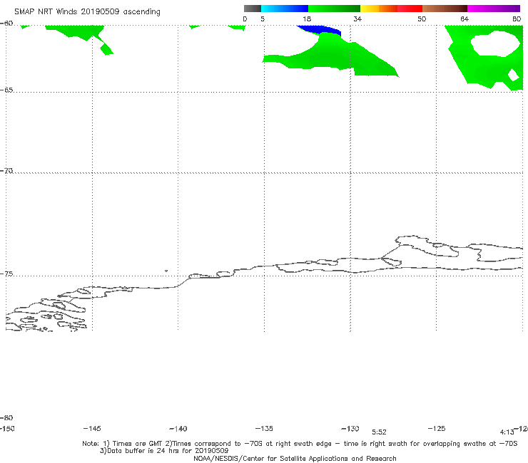
Task: Click the NOAA/NESDIS Center for Satellite Applications credit
Action: click(x=295, y=459)
